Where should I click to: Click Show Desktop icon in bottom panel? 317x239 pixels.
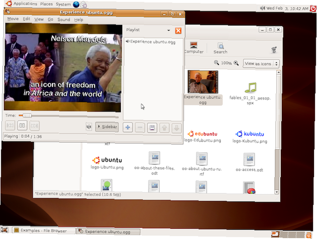(x=4, y=230)
